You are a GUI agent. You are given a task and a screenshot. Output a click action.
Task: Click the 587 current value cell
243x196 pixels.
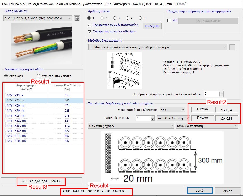67,141
